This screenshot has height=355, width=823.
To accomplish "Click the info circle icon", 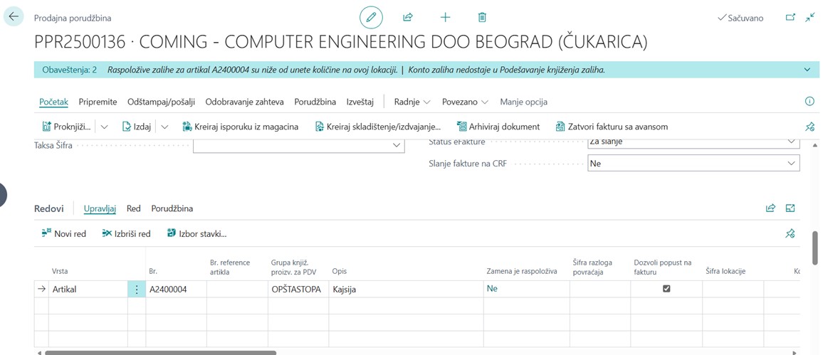I will pos(809,102).
